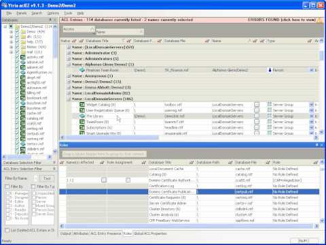The height and width of the screenshot is (245, 326).
Task: Enable the Filter By Type checkbox
Action: 33,186
